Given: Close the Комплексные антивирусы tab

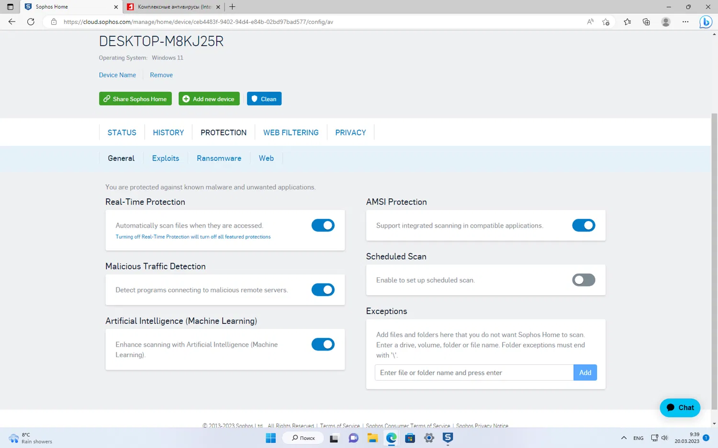Looking at the screenshot, I should click(218, 7).
